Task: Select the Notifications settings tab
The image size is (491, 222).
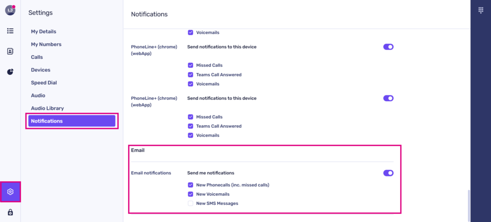Action: pos(71,121)
